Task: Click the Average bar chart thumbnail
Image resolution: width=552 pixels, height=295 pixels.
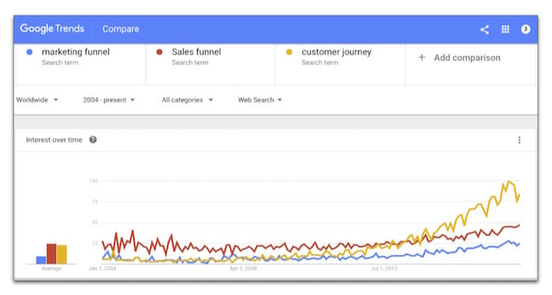Action: 51,254
